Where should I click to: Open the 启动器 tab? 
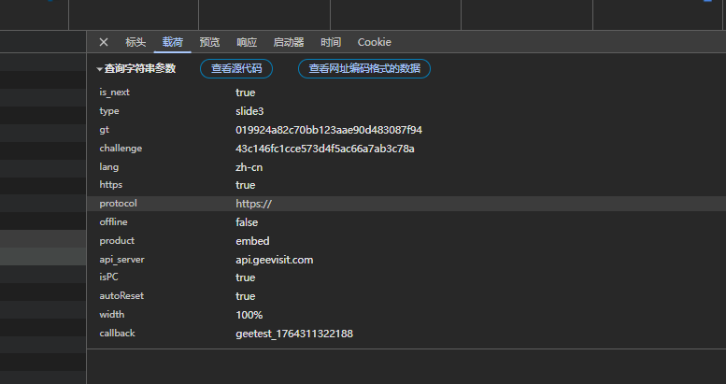point(288,42)
